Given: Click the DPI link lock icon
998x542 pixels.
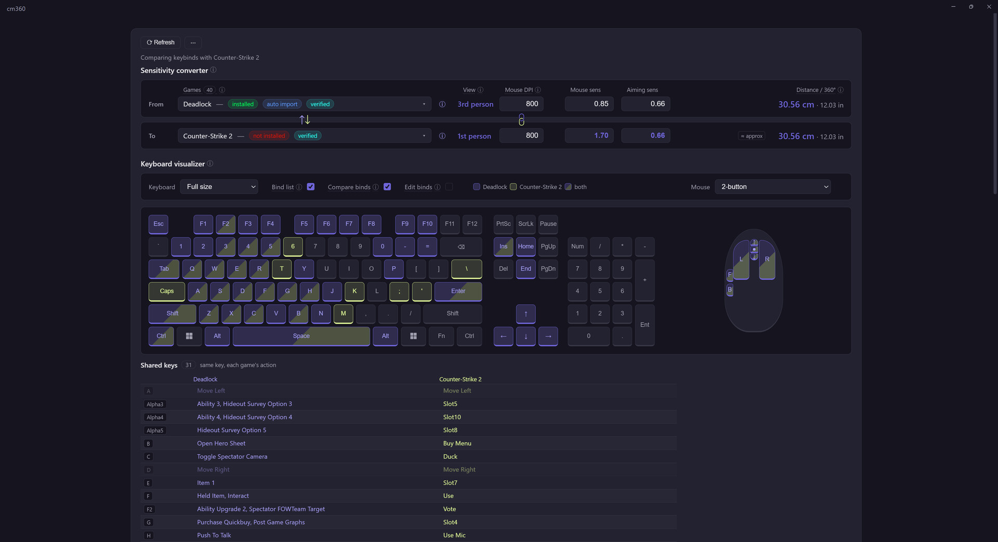Looking at the screenshot, I should click(521, 120).
